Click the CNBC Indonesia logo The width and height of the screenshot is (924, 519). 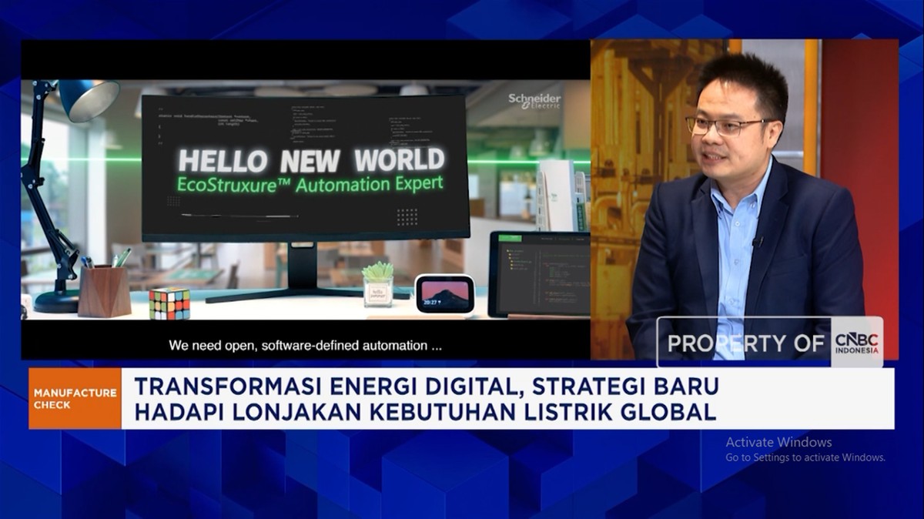tap(857, 342)
